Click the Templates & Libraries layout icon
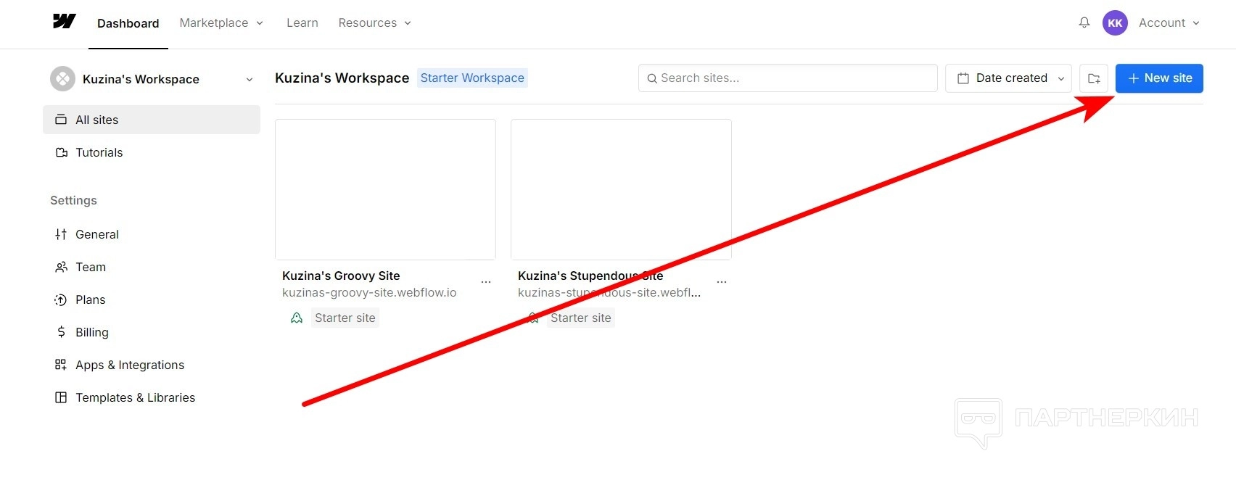The width and height of the screenshot is (1236, 488). (x=61, y=397)
